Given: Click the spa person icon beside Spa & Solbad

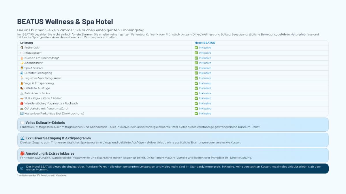Looking at the screenshot, I should tap(22, 68).
